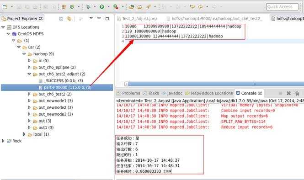This screenshot has height=180, width=304.
Task: Click the Back navigation arrow icon
Action: point(201,7)
